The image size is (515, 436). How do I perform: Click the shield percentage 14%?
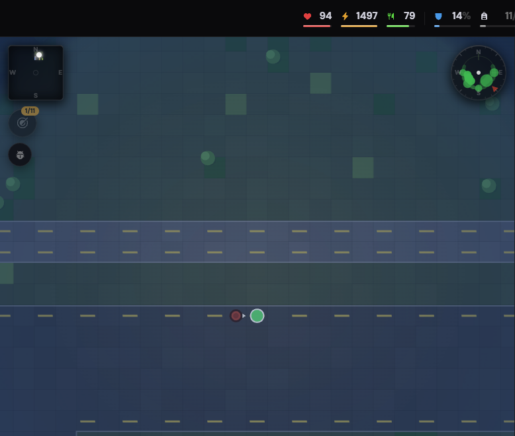click(461, 16)
